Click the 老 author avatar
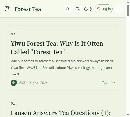130x117 pixels. coord(14,83)
